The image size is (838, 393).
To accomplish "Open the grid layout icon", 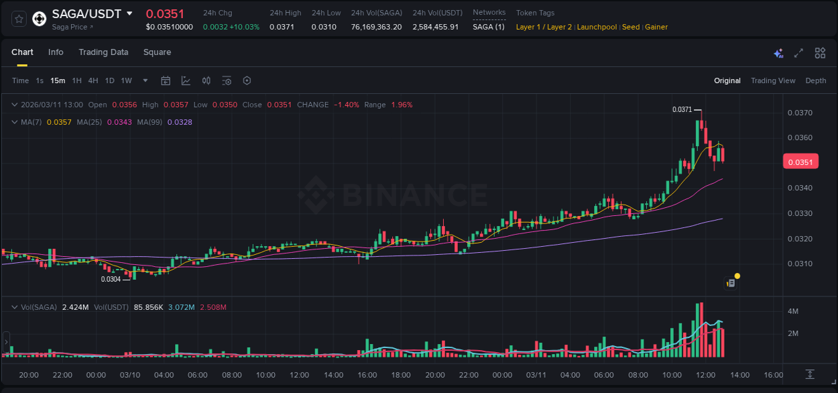I will [819, 52].
